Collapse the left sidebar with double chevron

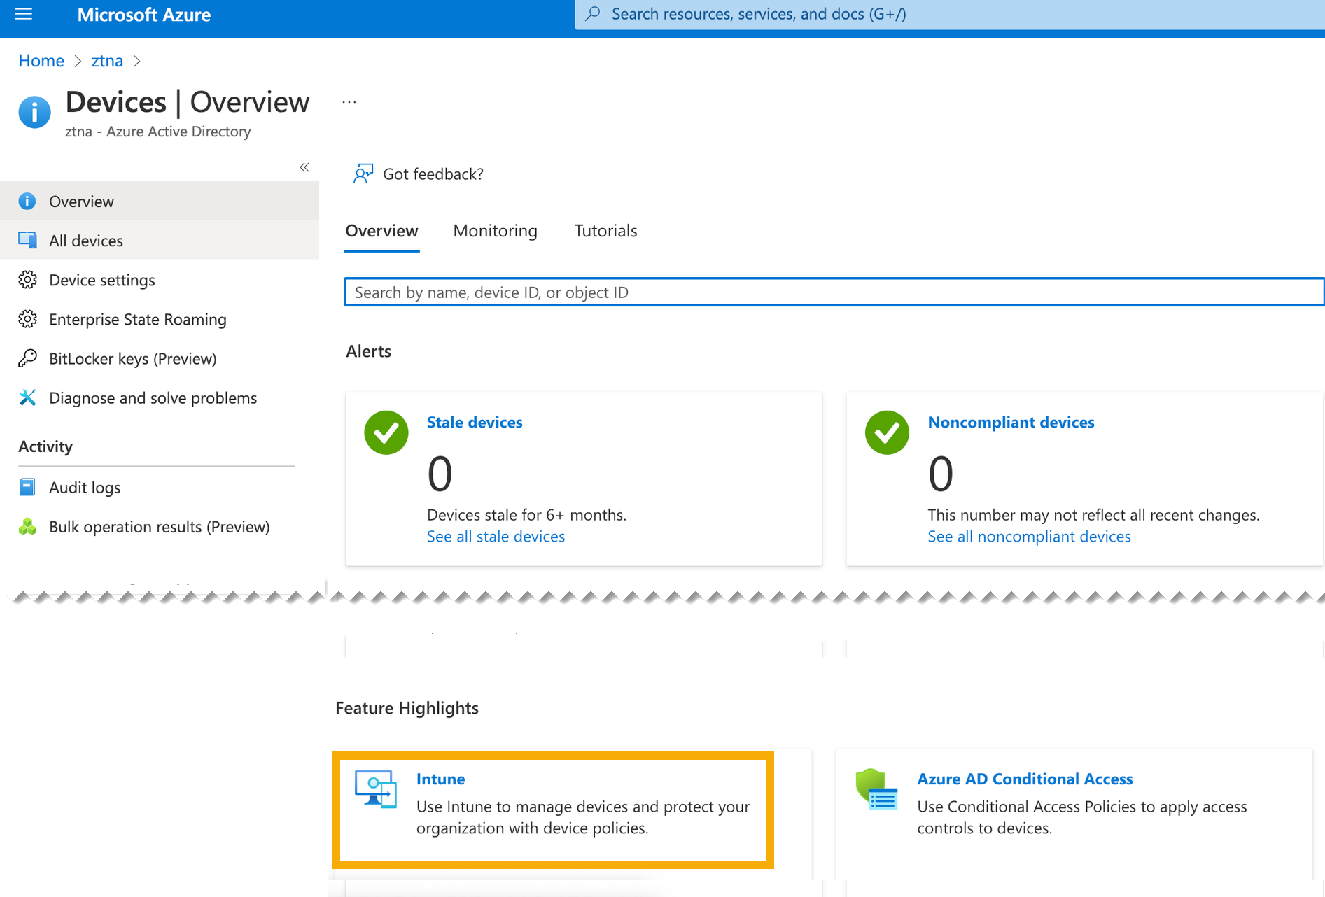pos(304,167)
